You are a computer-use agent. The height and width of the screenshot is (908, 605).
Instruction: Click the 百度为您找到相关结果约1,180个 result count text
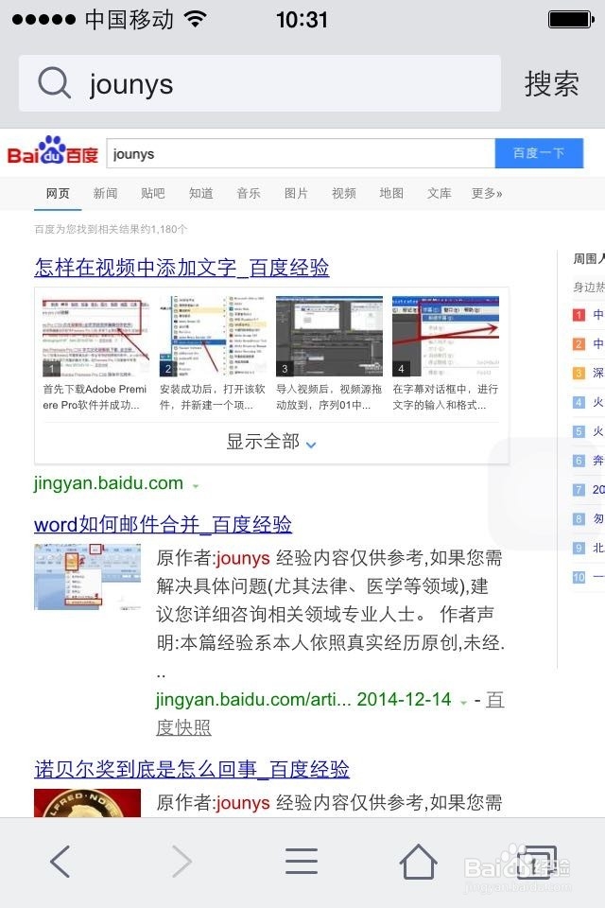[x=111, y=229]
